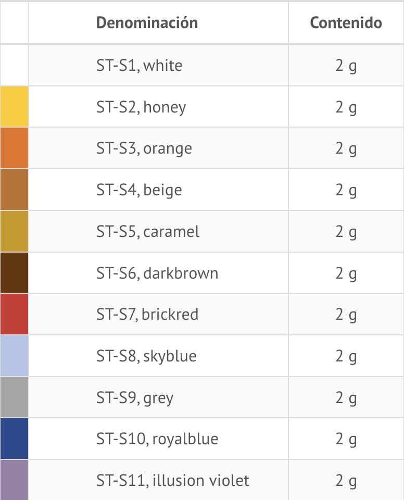Select the grey color swatch
The image size is (404, 500).
click(14, 397)
